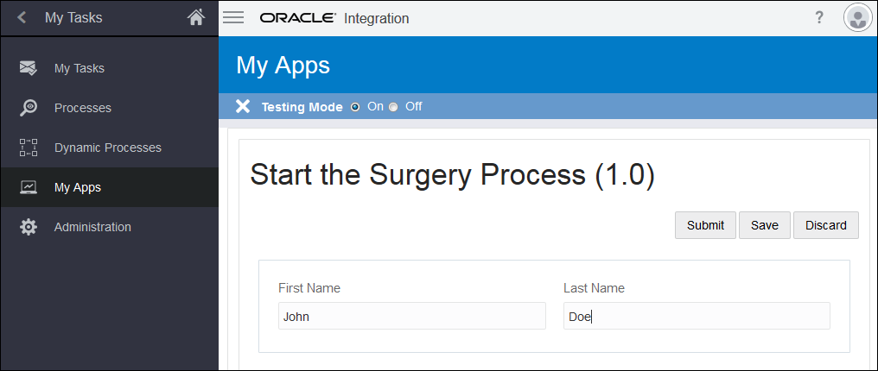Save the form
The height and width of the screenshot is (371, 878).
[x=764, y=225]
